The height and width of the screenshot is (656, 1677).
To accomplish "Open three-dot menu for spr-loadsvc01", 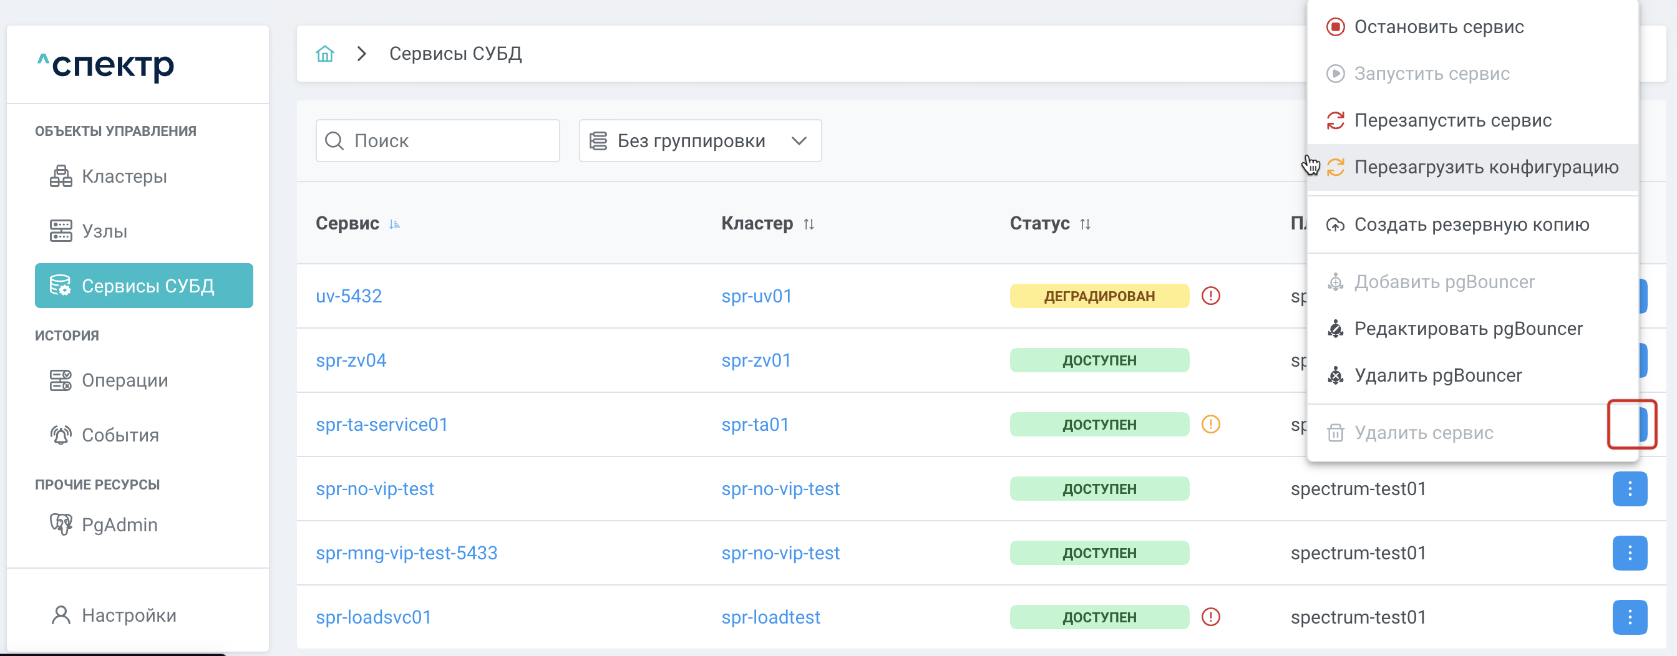I will coord(1629,617).
